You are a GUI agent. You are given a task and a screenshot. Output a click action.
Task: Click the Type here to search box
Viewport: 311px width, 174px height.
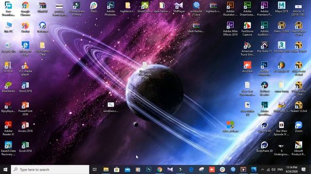50,170
